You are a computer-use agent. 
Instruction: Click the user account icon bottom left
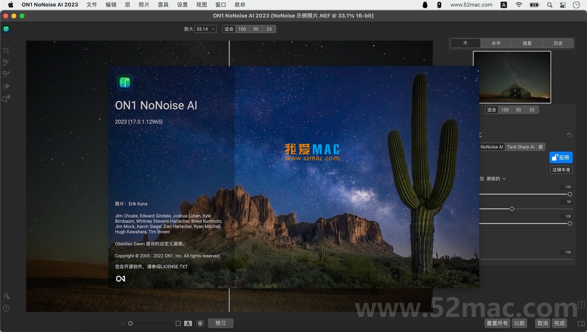6,295
